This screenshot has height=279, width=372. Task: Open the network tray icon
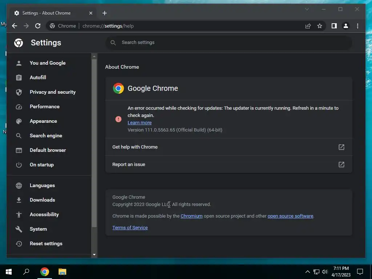click(x=316, y=272)
